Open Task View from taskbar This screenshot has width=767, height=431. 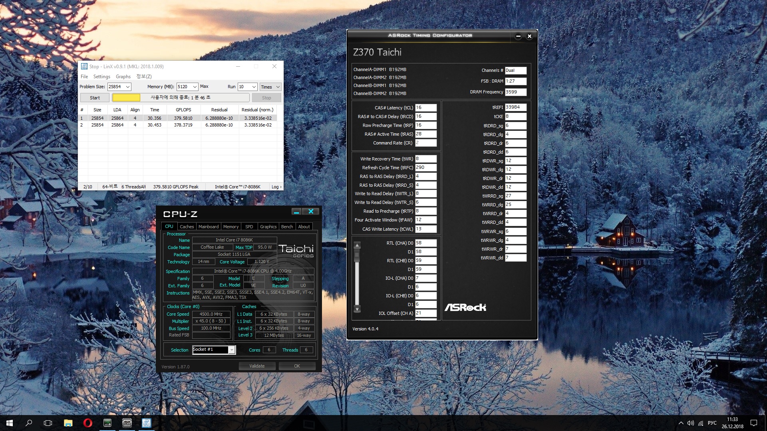click(48, 423)
